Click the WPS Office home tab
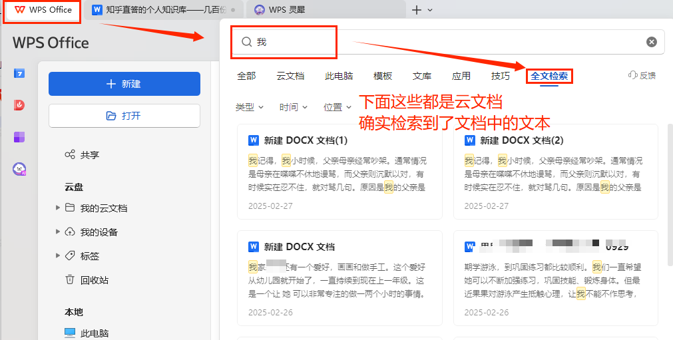673x340 pixels. 42,10
